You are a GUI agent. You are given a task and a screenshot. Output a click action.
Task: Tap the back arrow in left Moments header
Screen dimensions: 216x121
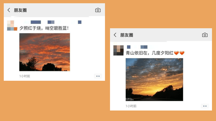point(9,10)
